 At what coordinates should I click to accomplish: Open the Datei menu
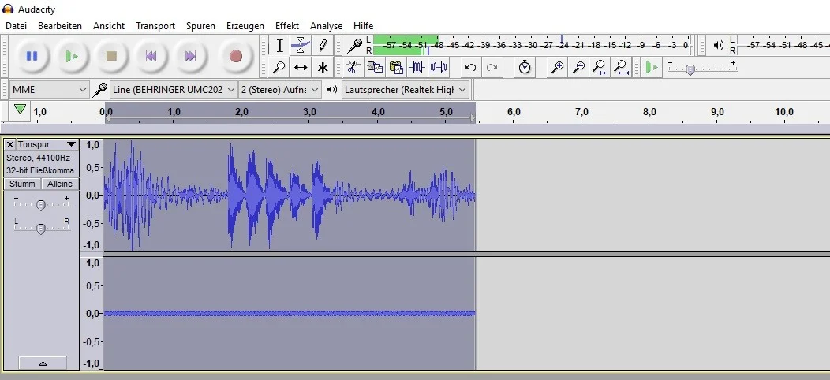pyautogui.click(x=16, y=25)
